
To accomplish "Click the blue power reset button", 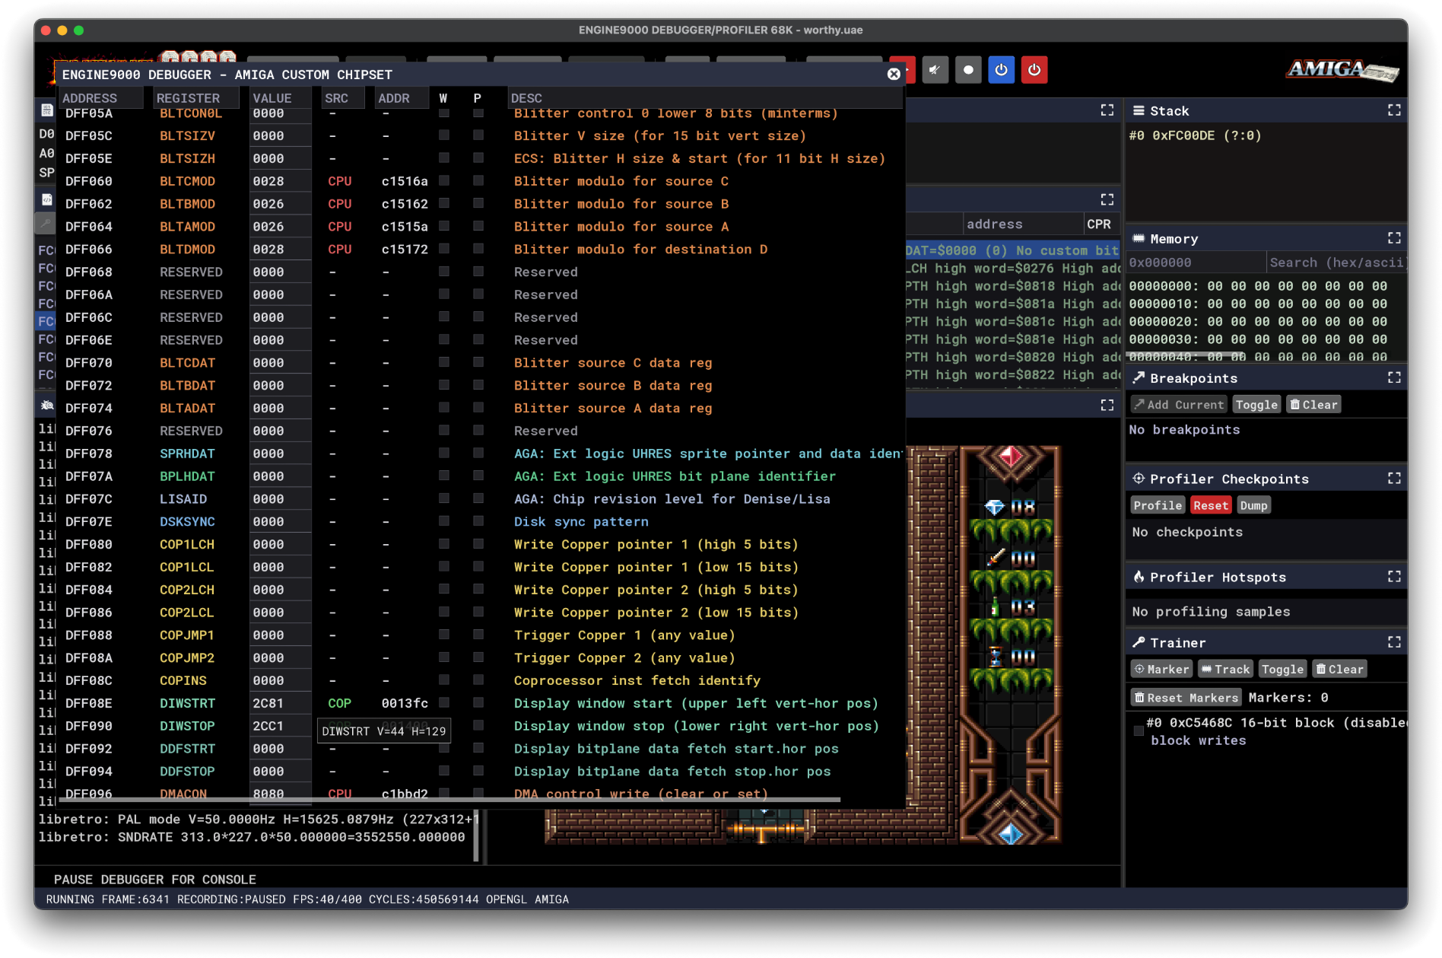I will click(1002, 70).
